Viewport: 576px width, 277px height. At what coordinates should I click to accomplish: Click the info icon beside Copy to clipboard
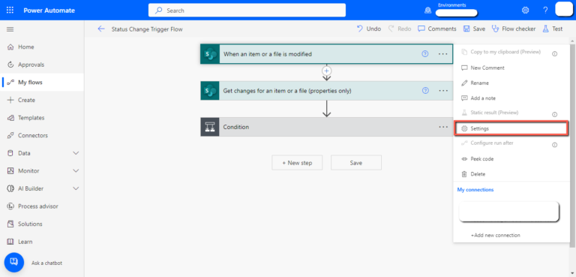click(555, 54)
